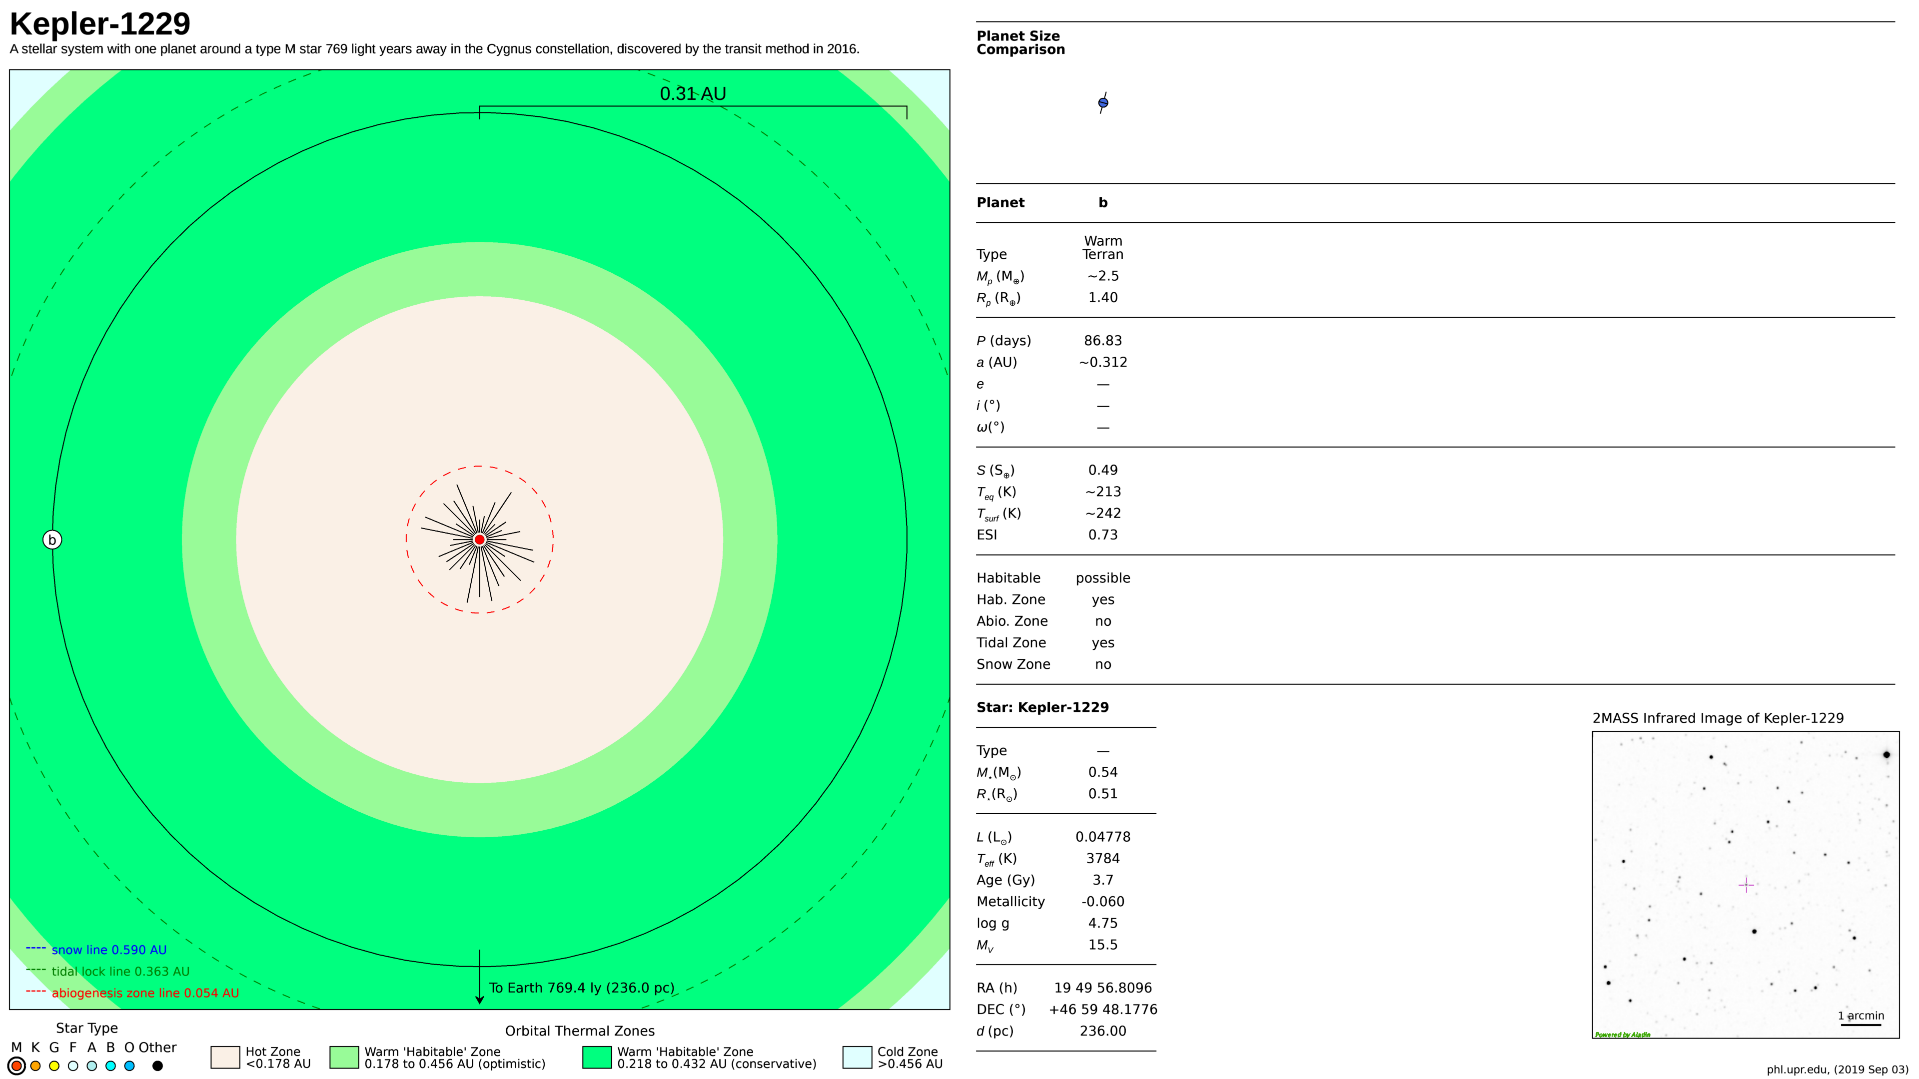Click the snow line 0.590 AU legend label
The height and width of the screenshot is (1079, 1919).
click(109, 950)
